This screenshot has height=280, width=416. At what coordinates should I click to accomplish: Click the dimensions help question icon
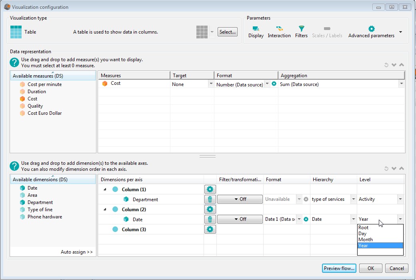(x=14, y=166)
